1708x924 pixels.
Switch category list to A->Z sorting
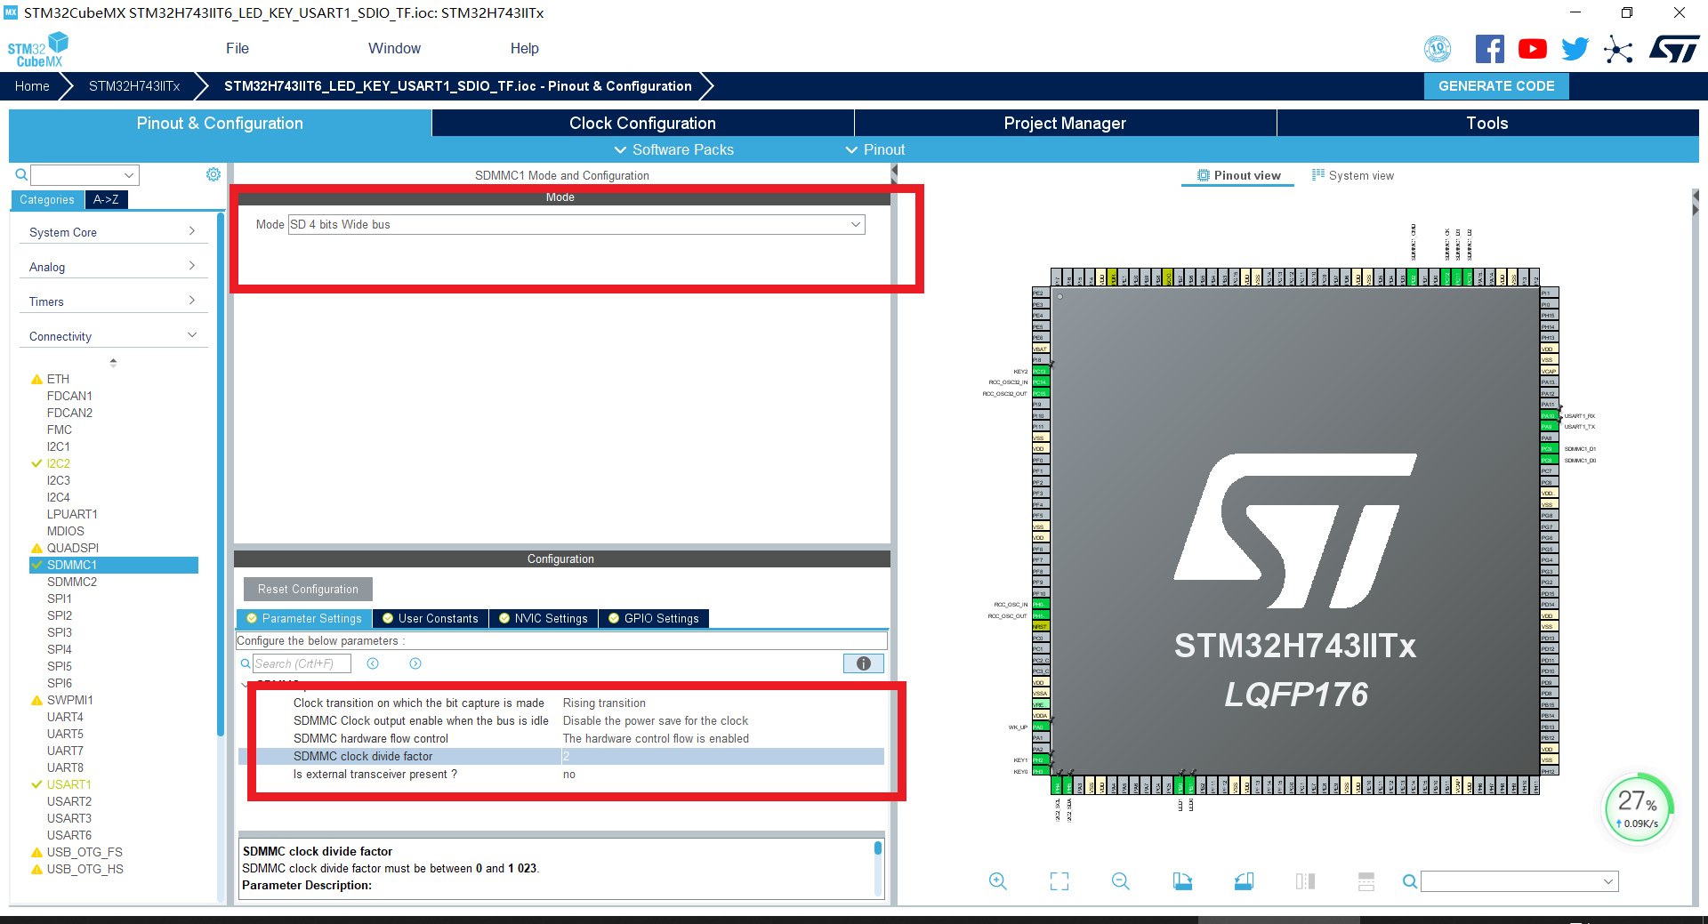pos(106,199)
